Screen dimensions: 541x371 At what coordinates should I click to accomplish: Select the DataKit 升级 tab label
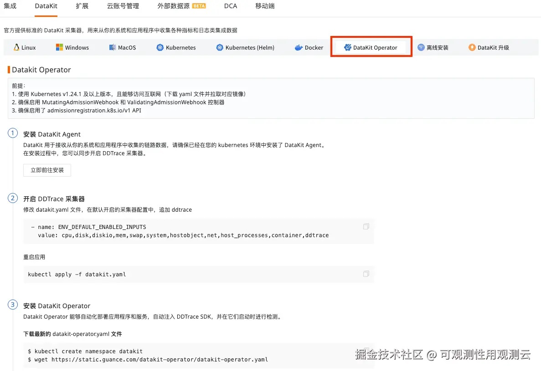click(494, 47)
